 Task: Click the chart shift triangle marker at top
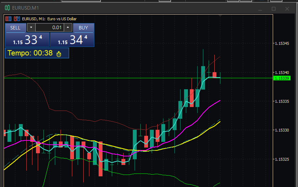click(x=220, y=16)
